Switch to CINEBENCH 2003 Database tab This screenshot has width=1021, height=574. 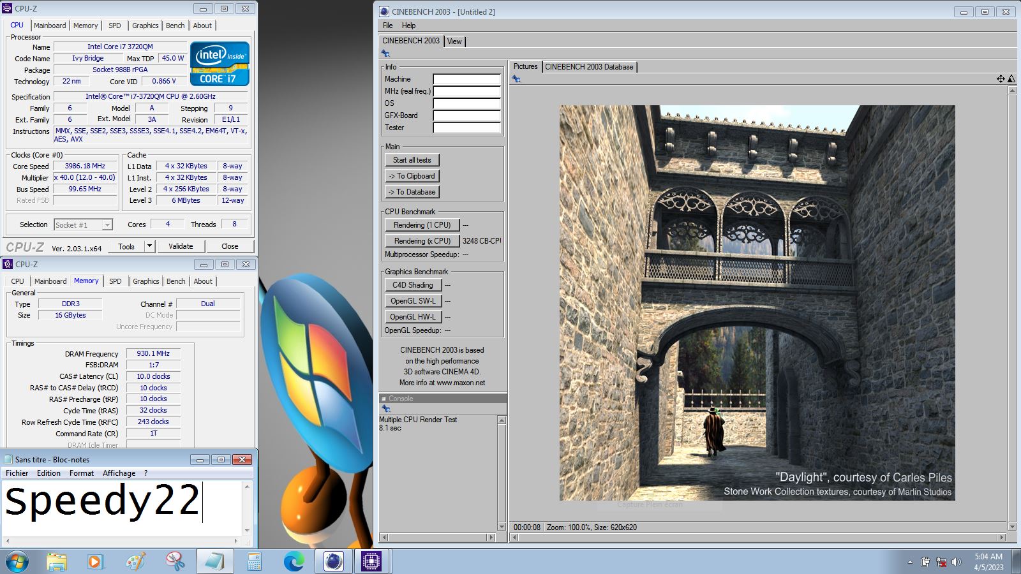click(x=589, y=67)
